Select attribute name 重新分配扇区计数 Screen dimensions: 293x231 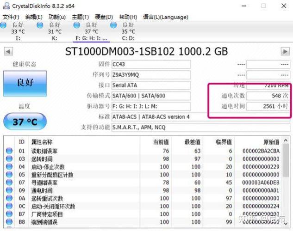[52, 175]
